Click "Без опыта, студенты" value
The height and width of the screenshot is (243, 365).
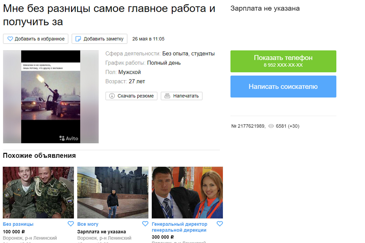pyautogui.click(x=188, y=54)
